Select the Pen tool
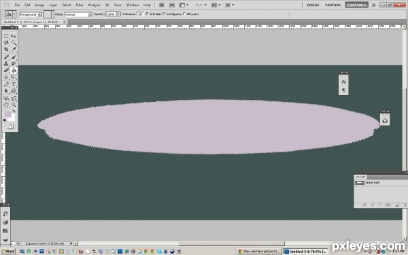Image resolution: width=408 pixels, height=255 pixels. coord(6,84)
